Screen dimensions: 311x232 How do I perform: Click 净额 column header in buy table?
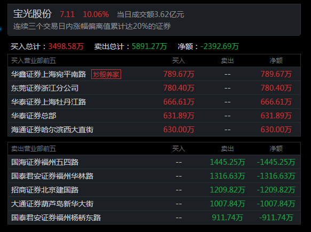[276, 60]
